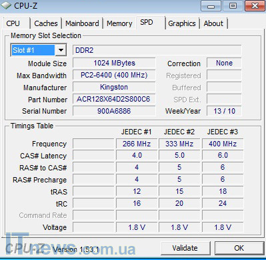Go to the Mainboard tab
This screenshot has height=260, width=266.
[x=82, y=23]
